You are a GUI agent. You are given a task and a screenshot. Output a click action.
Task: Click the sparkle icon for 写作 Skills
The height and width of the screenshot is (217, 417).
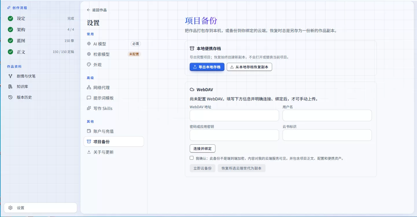pyautogui.click(x=89, y=108)
